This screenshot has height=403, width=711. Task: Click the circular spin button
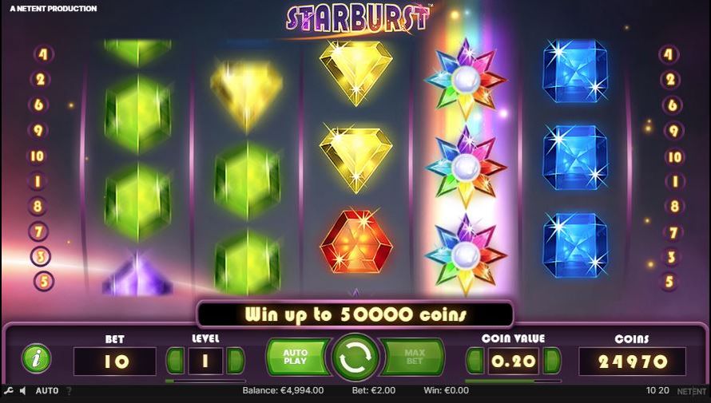coord(355,358)
